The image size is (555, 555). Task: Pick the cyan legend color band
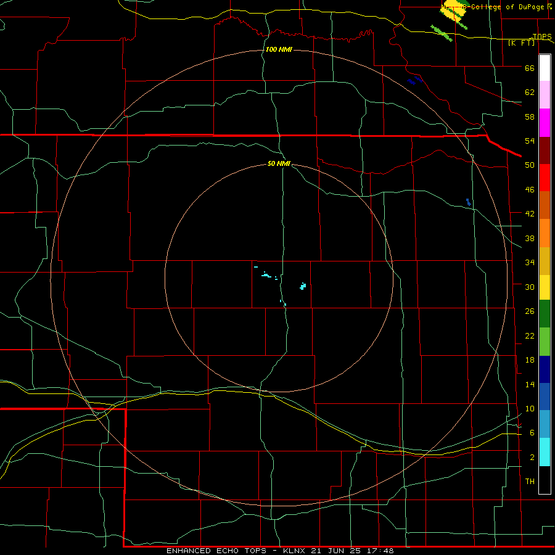click(x=545, y=452)
